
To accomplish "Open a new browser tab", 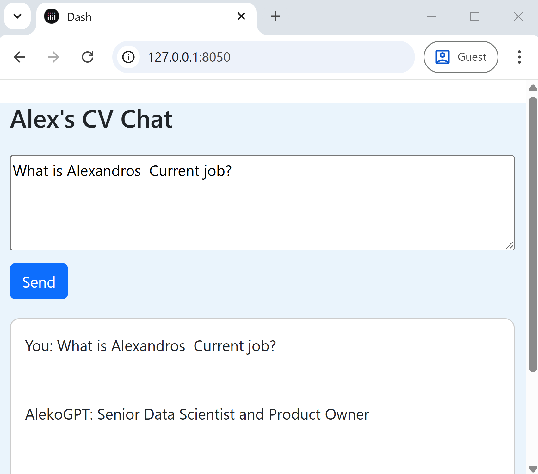I will point(275,16).
